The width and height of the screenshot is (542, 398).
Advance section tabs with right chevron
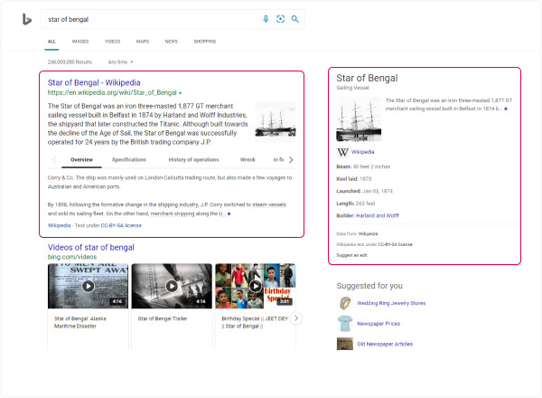point(291,159)
